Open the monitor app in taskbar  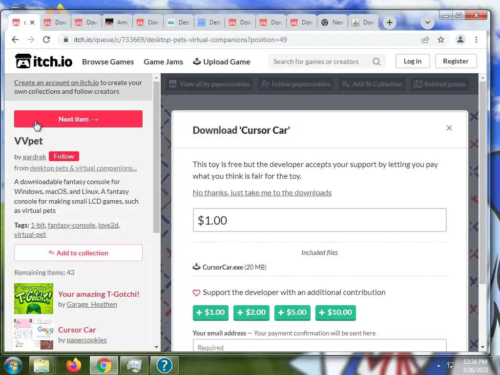point(134,365)
